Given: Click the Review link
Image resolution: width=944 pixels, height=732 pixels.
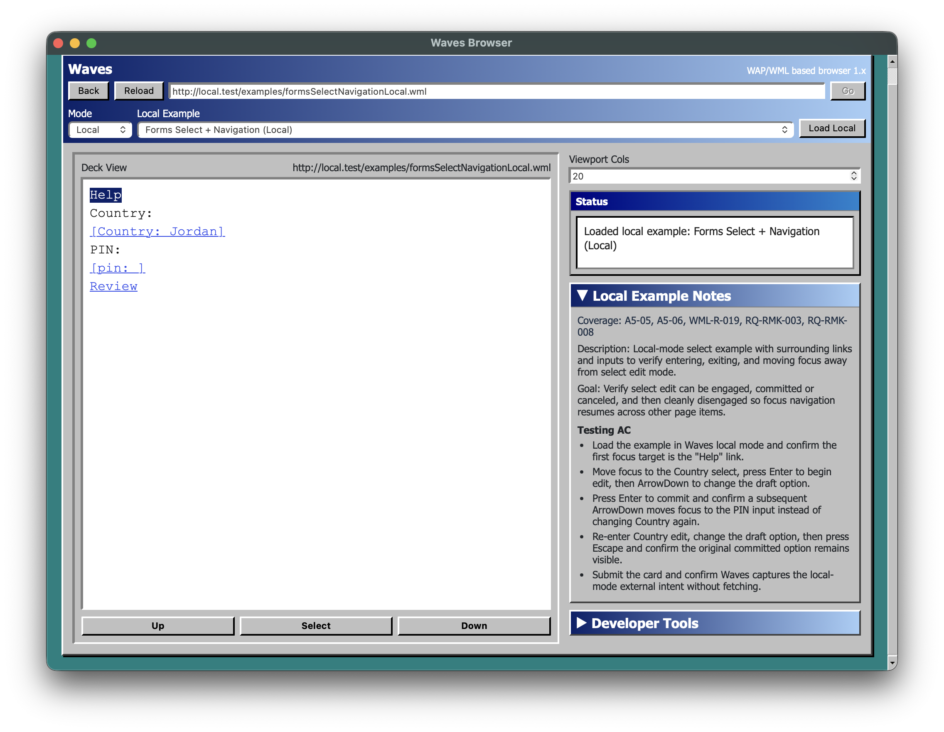Looking at the screenshot, I should (x=113, y=286).
